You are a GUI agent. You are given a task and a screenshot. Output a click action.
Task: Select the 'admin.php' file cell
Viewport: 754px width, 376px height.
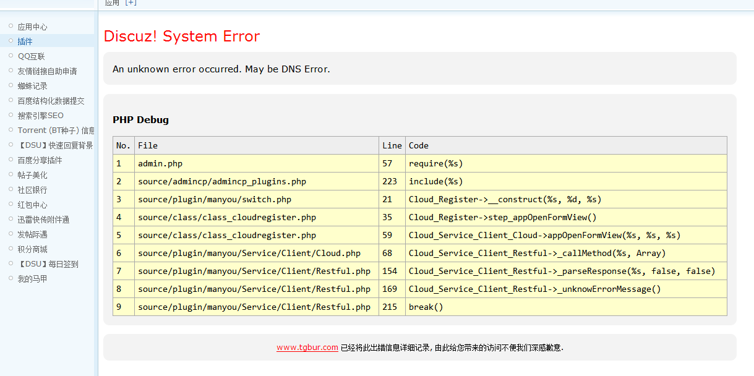tap(257, 163)
